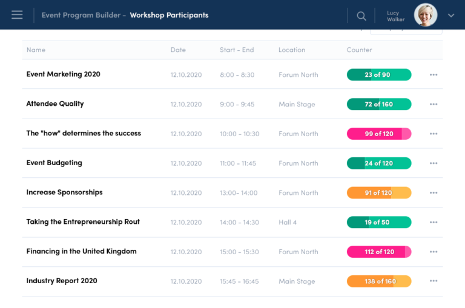Expand the user account dropdown chevron
465x308 pixels.
(451, 16)
